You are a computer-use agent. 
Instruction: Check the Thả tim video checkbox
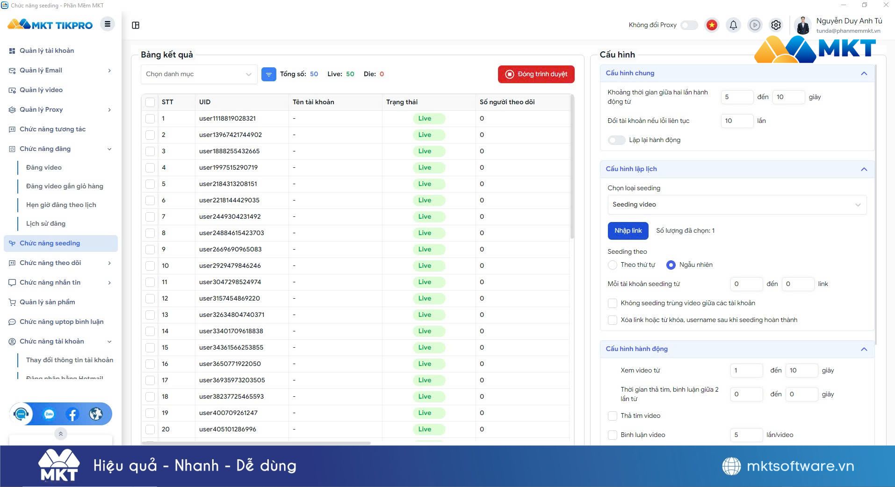612,416
